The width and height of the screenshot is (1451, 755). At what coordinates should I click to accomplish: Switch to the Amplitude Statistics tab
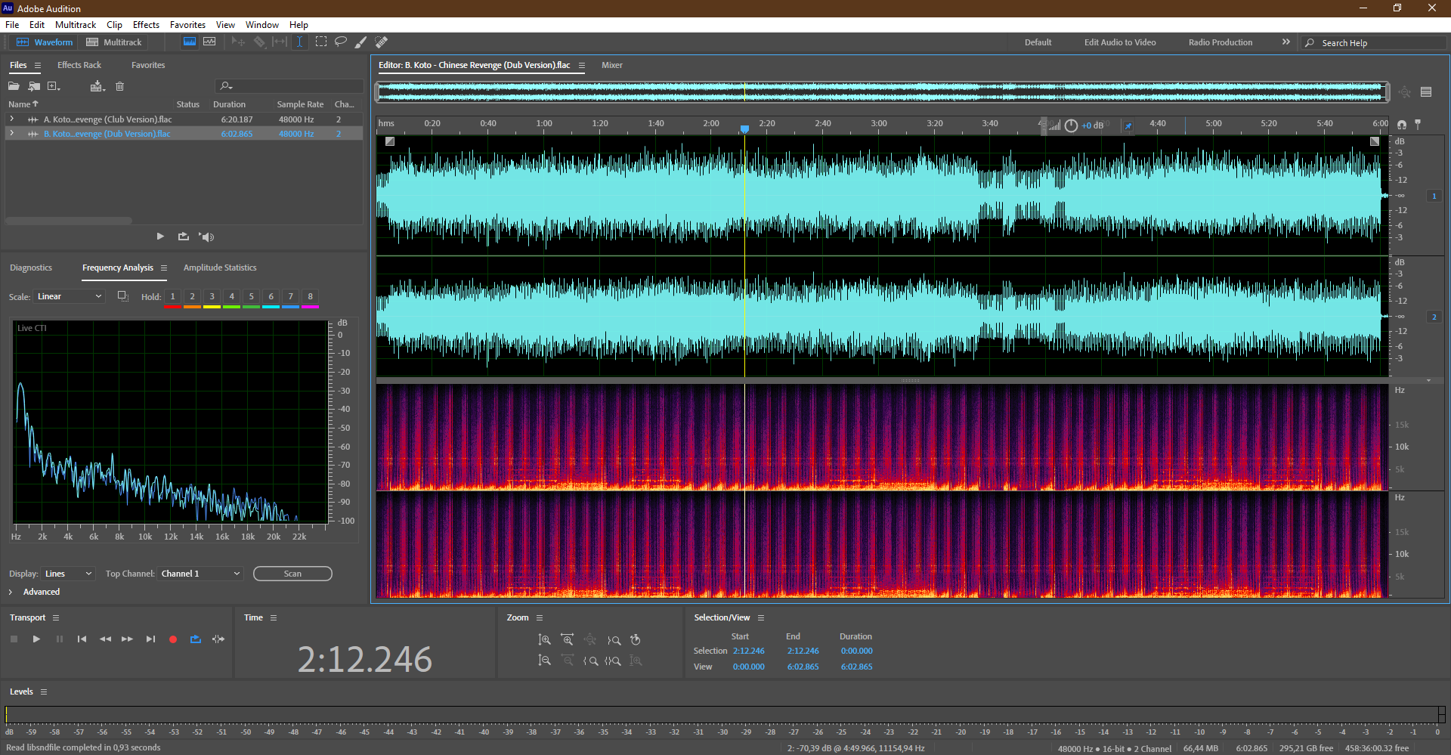point(220,268)
